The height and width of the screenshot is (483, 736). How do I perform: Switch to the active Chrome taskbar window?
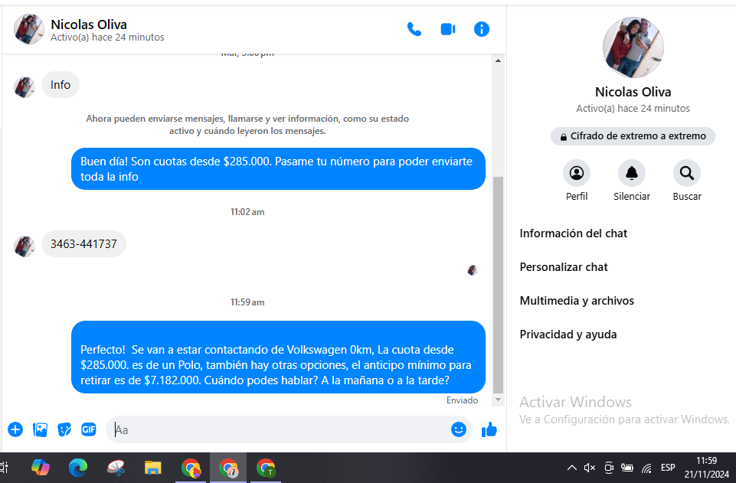[228, 468]
